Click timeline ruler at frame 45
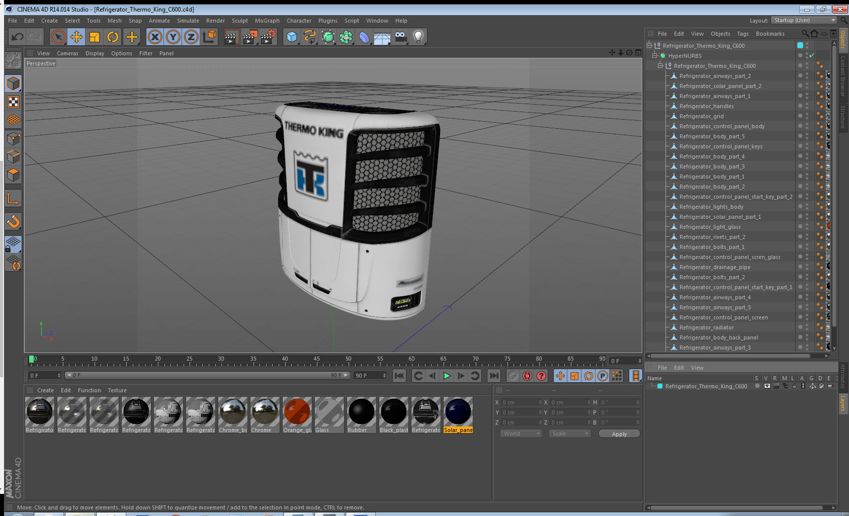The width and height of the screenshot is (849, 516). pos(317,360)
